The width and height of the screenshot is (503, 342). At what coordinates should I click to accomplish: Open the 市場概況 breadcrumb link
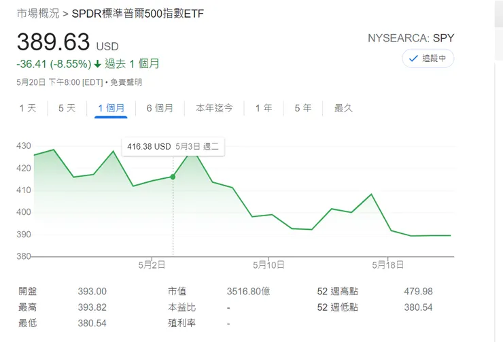(38, 14)
